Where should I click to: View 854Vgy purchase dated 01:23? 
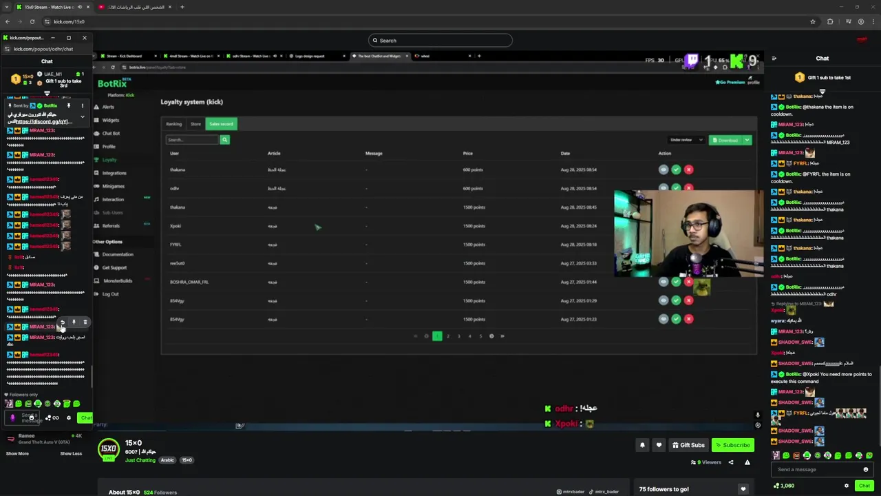pyautogui.click(x=664, y=319)
